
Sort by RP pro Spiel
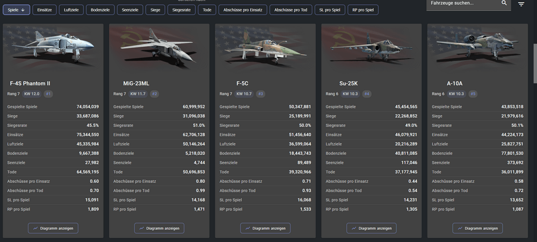point(363,10)
